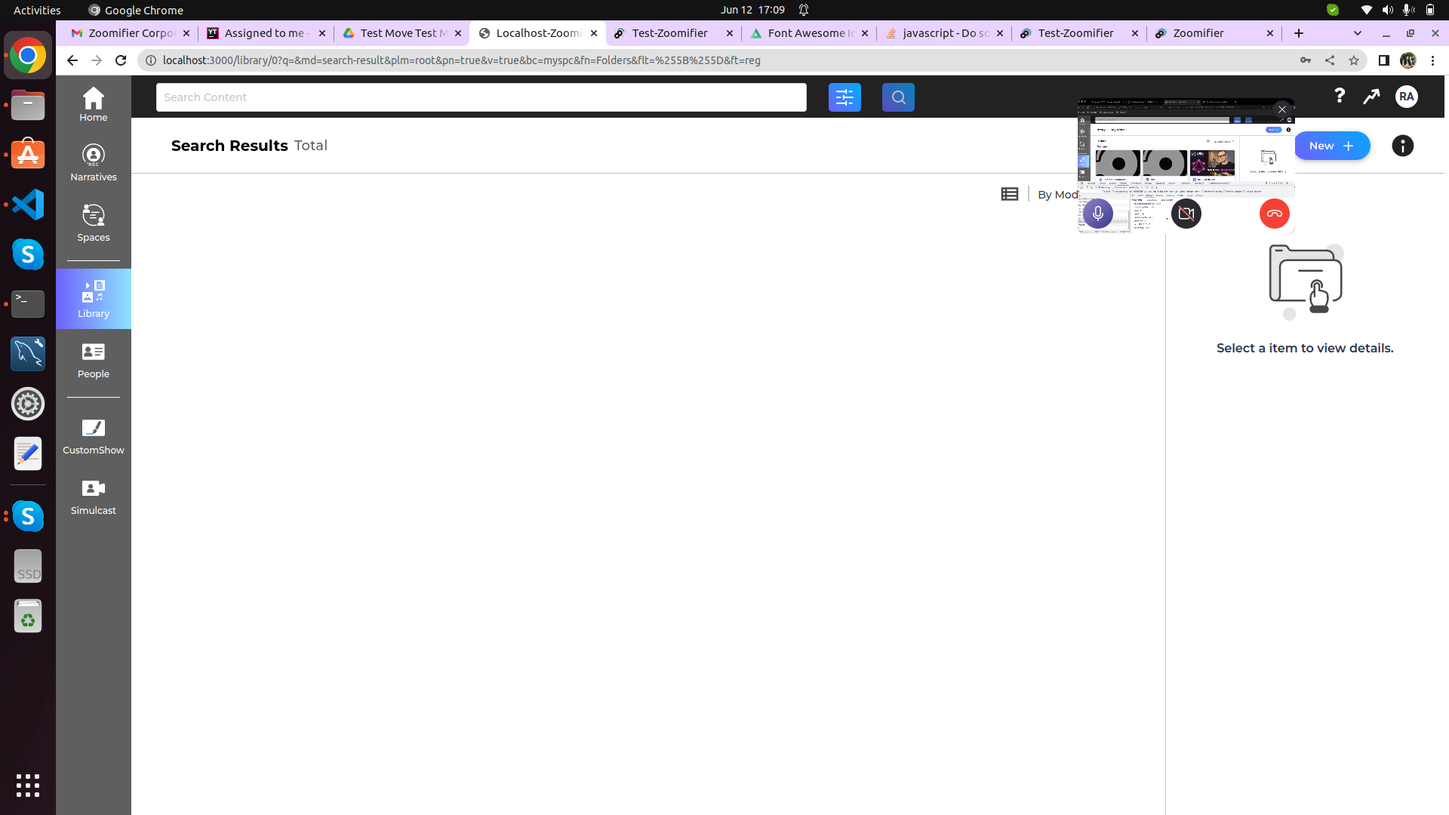Screen dimensions: 1449x815
Task: Open the help question mark icon
Action: pos(1339,96)
